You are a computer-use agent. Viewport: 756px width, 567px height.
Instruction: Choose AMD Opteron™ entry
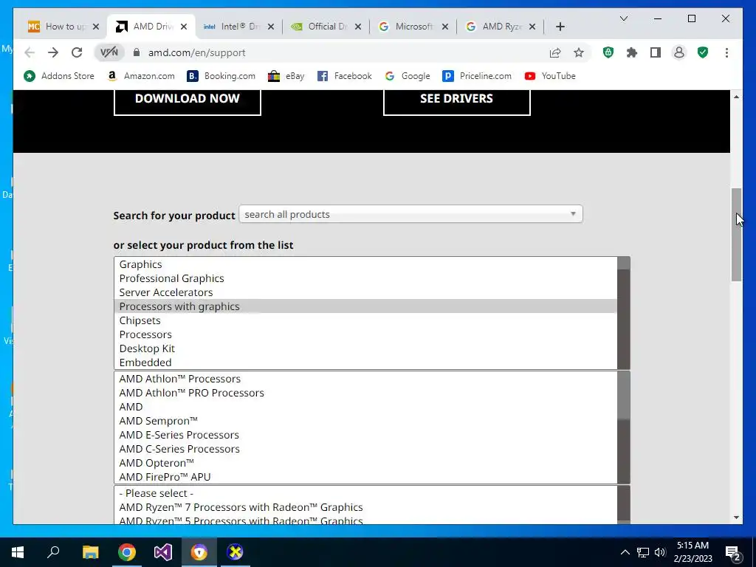coord(365,462)
